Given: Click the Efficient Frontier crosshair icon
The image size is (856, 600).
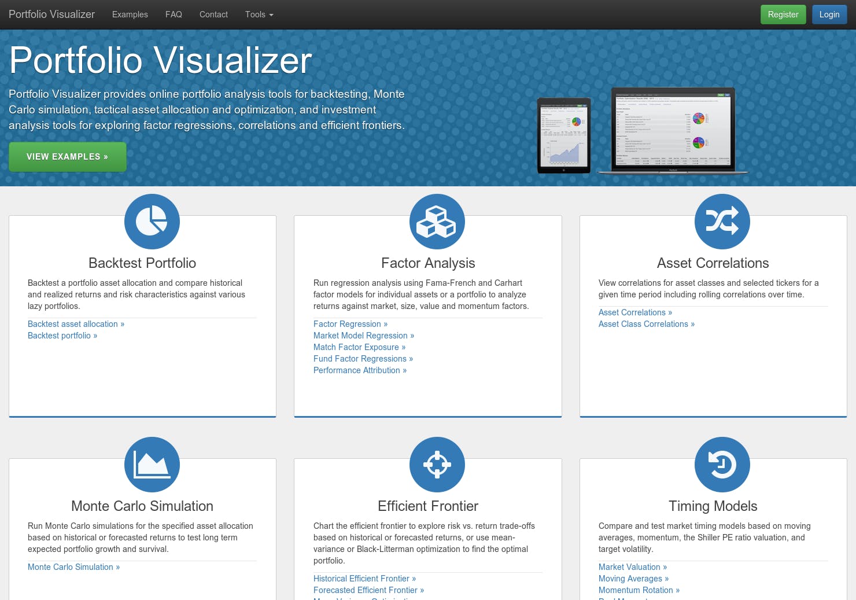Looking at the screenshot, I should (437, 465).
